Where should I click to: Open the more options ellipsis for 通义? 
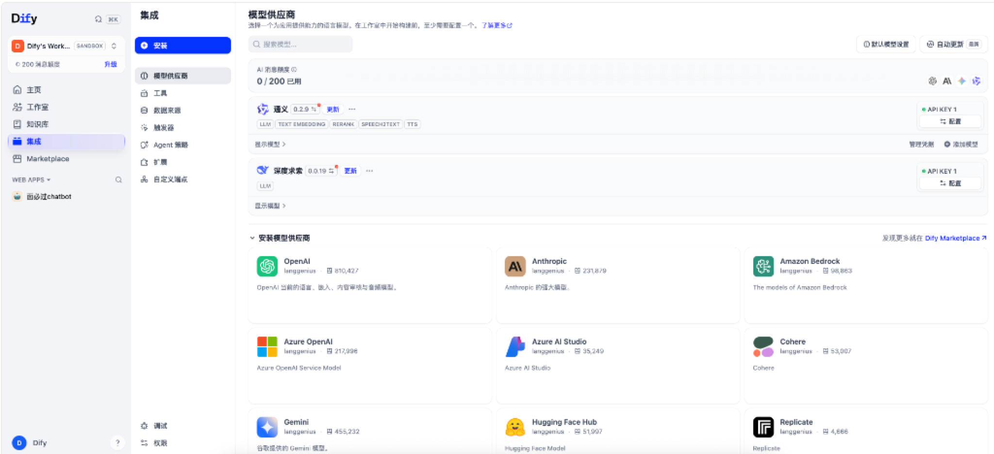pyautogui.click(x=352, y=109)
